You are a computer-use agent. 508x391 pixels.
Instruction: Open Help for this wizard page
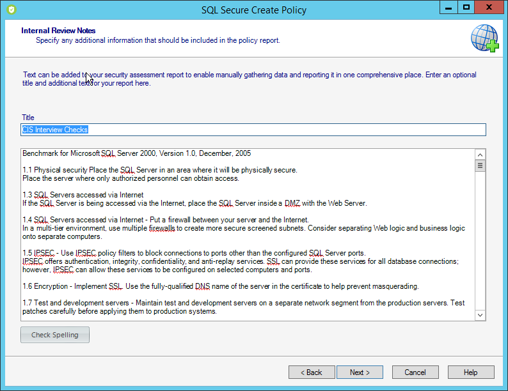(471, 372)
